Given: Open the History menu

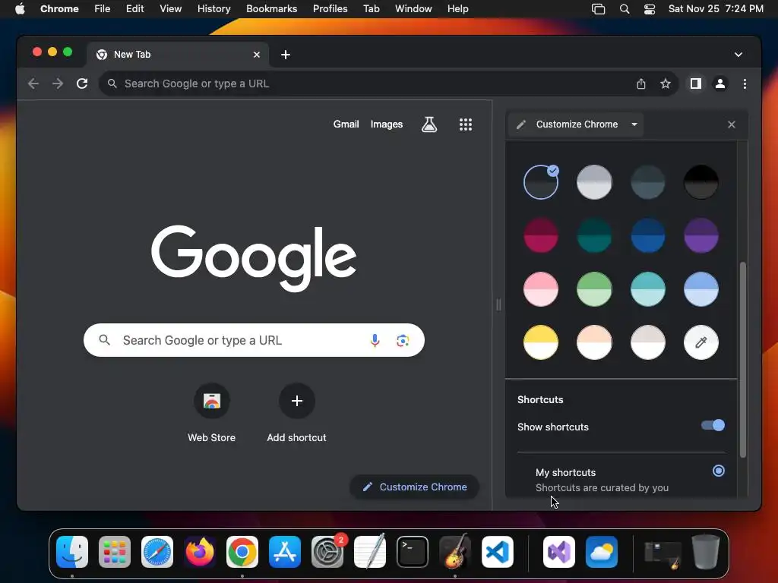Looking at the screenshot, I should (213, 9).
